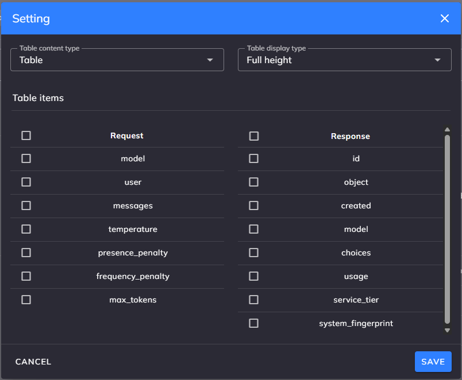Screen dimensions: 462x380
Task: Click the scroll up arrow of Response list
Action: (x=447, y=130)
